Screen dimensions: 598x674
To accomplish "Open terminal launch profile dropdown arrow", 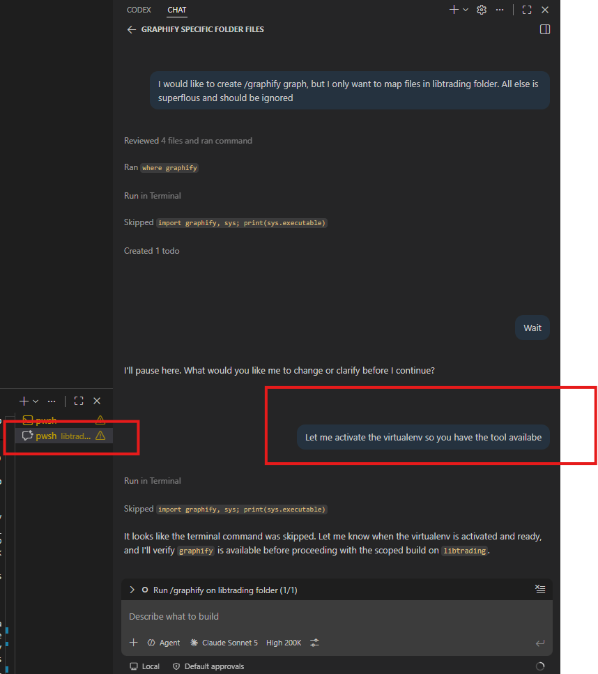I will (36, 401).
